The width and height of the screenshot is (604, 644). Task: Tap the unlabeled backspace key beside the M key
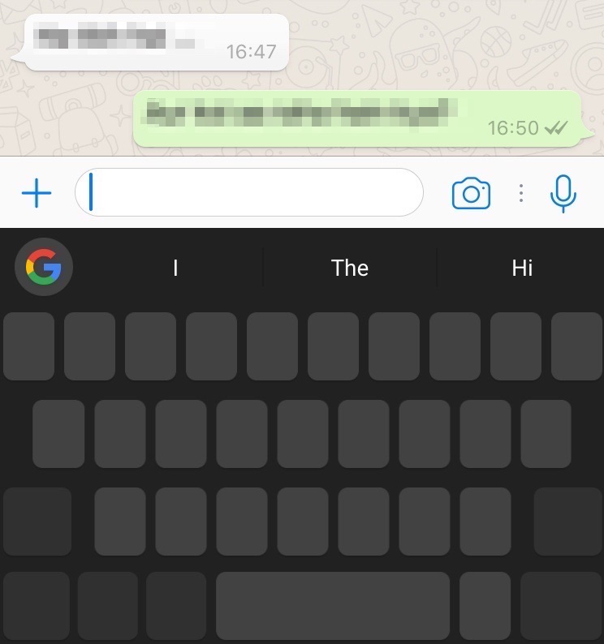click(568, 522)
